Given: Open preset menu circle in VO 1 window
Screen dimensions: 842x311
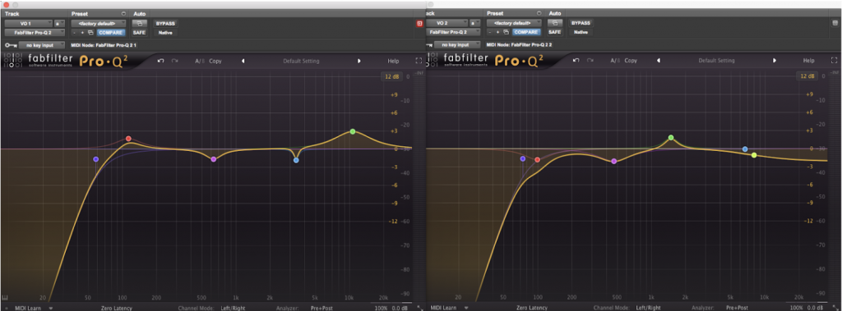Looking at the screenshot, I should coord(123,13).
